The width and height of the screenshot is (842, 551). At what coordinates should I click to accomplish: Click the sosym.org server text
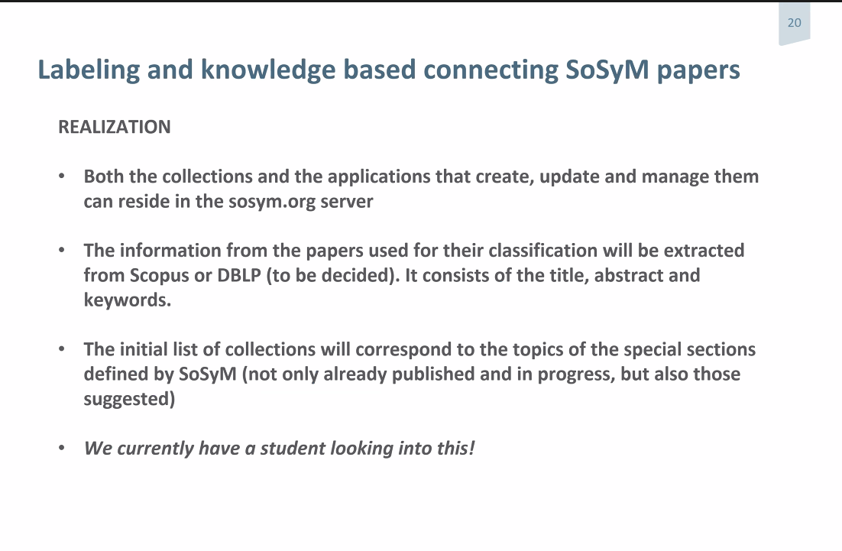pyautogui.click(x=301, y=202)
